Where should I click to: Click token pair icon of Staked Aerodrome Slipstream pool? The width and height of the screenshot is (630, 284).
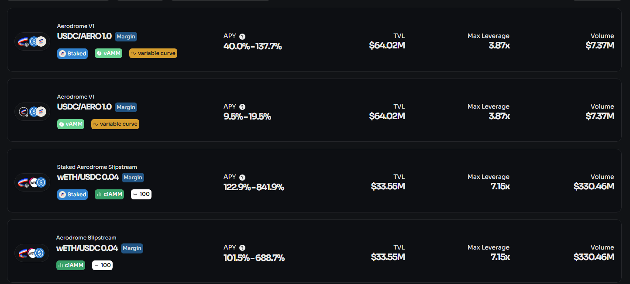tap(32, 182)
